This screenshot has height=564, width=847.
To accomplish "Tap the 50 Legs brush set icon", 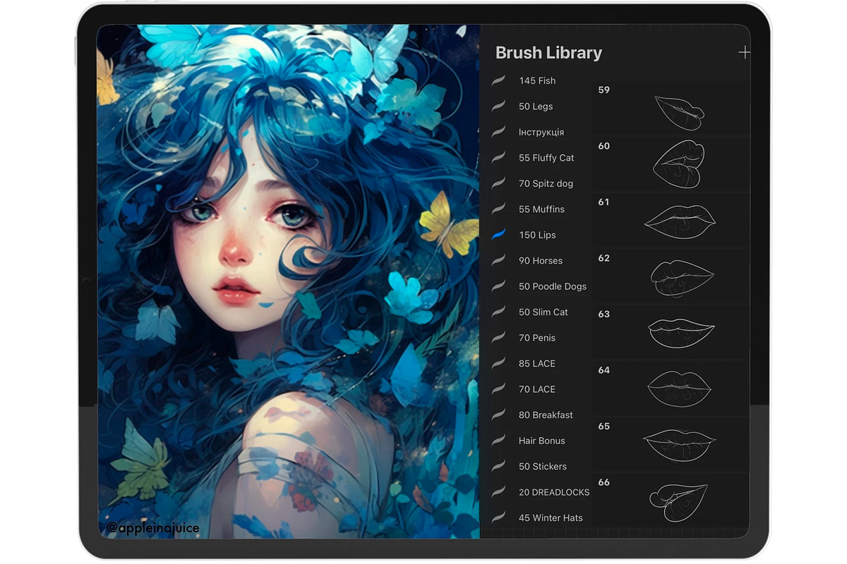I will pyautogui.click(x=499, y=106).
